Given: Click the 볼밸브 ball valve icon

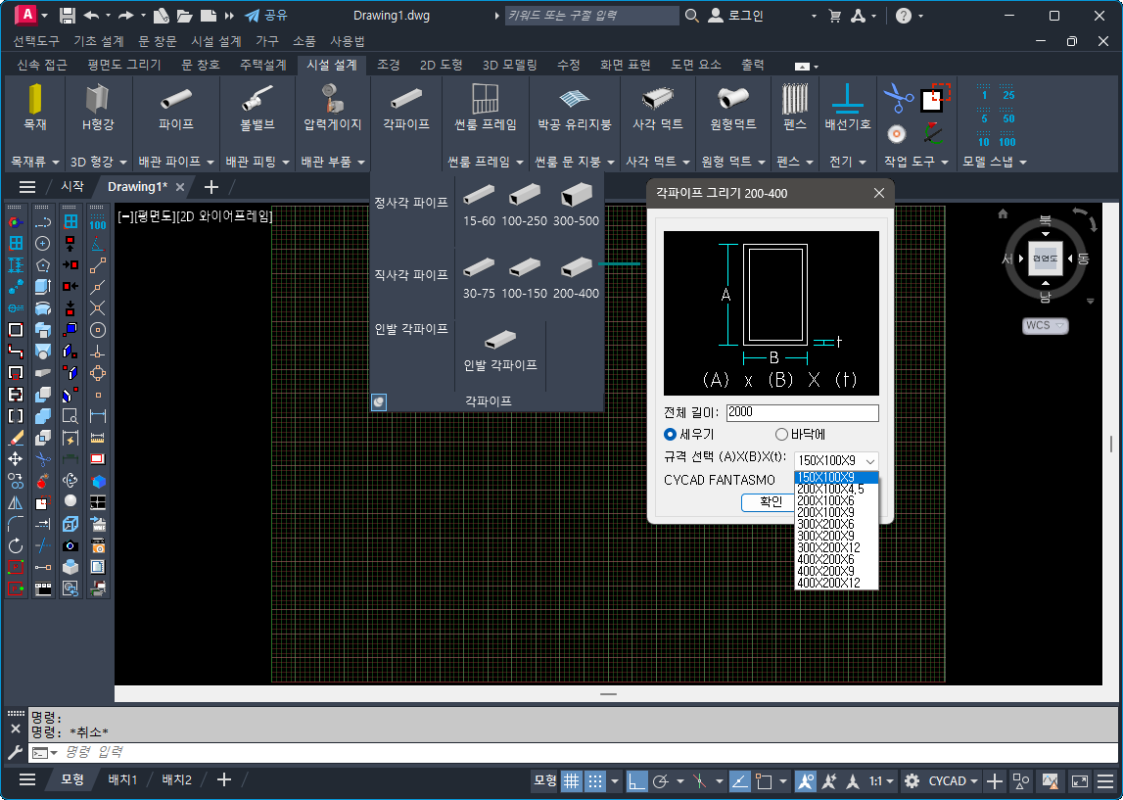Looking at the screenshot, I should click(x=257, y=101).
